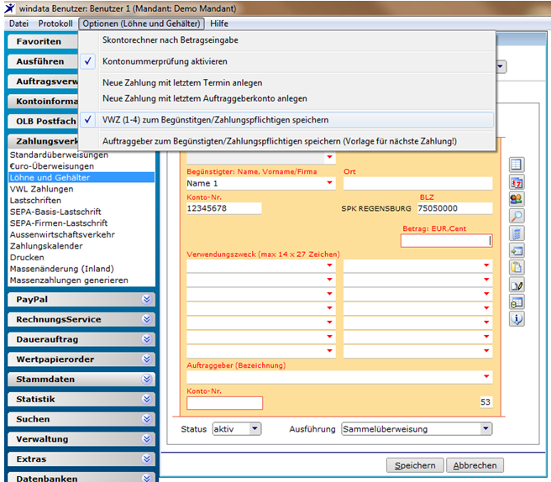Image resolution: width=551 pixels, height=482 pixels.
Task: Click the Speichern button
Action: click(x=415, y=465)
